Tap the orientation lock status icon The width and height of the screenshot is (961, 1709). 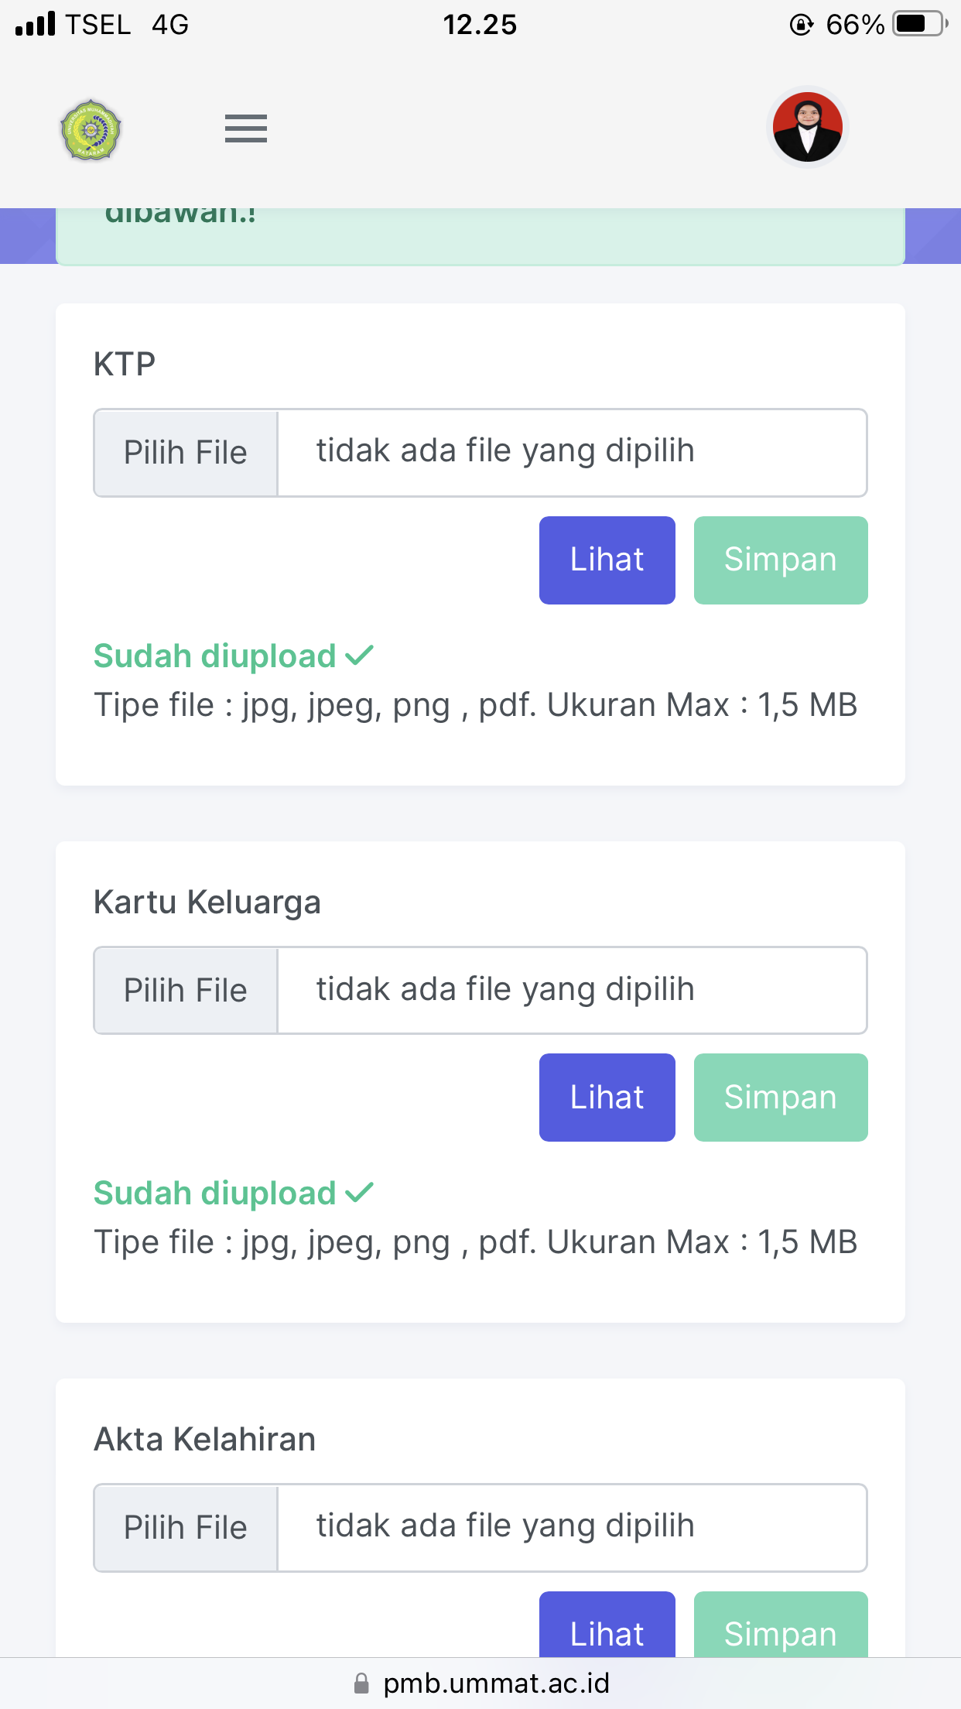click(x=801, y=25)
